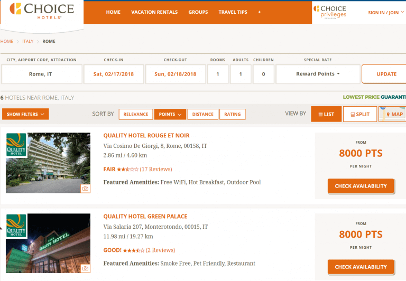Click the star rating of Rouge et Noir

tap(127, 170)
